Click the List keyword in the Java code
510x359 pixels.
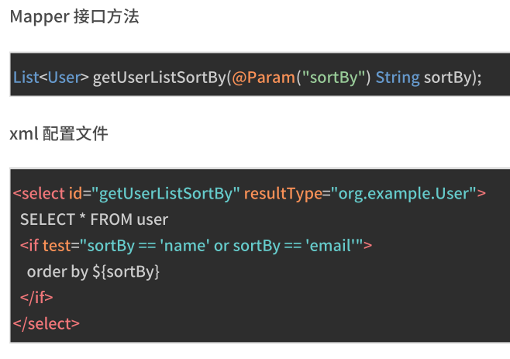(26, 78)
